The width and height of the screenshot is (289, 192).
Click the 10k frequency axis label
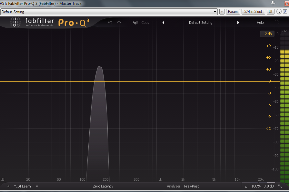[237, 179]
